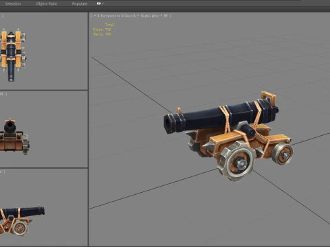
Task: Click the Total statistics heading
Action: click(109, 25)
